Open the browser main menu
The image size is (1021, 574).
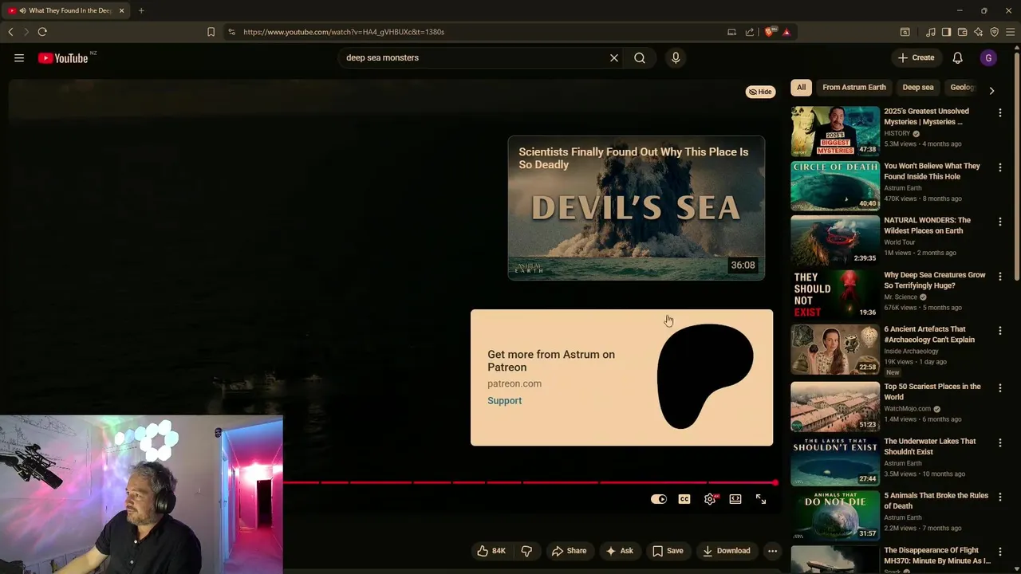(1010, 32)
